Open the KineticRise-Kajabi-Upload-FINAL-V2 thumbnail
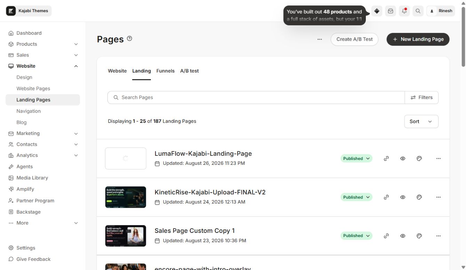 tap(126, 197)
